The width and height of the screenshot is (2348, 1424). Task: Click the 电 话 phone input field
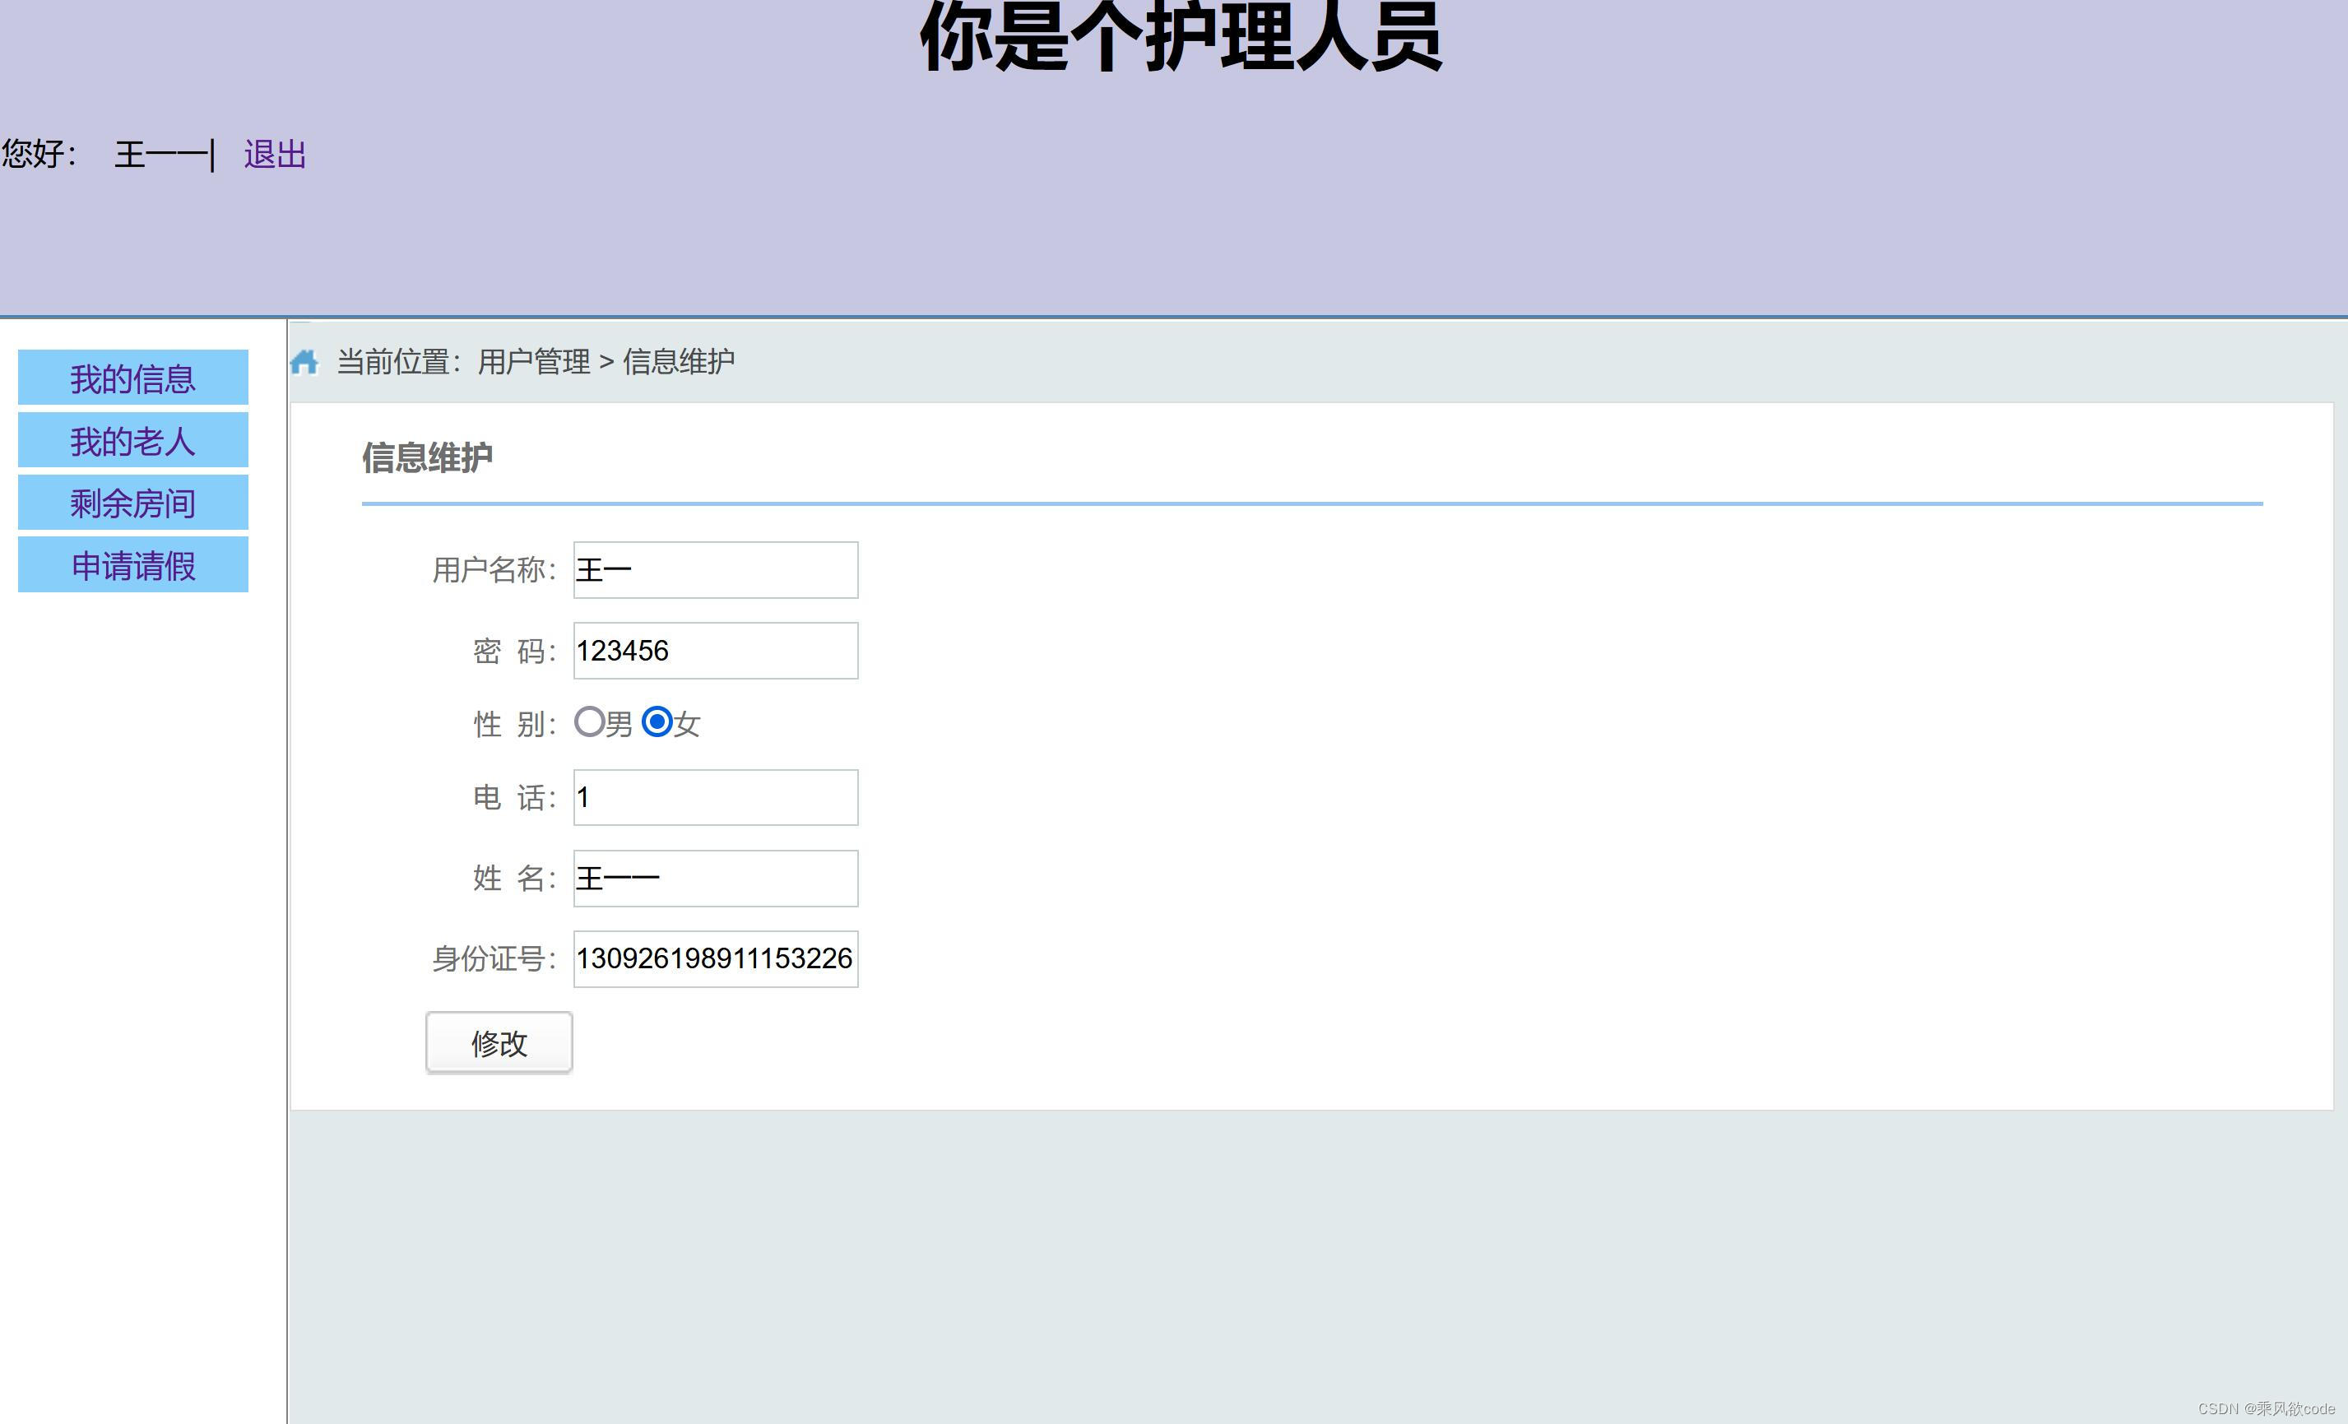click(x=715, y=797)
